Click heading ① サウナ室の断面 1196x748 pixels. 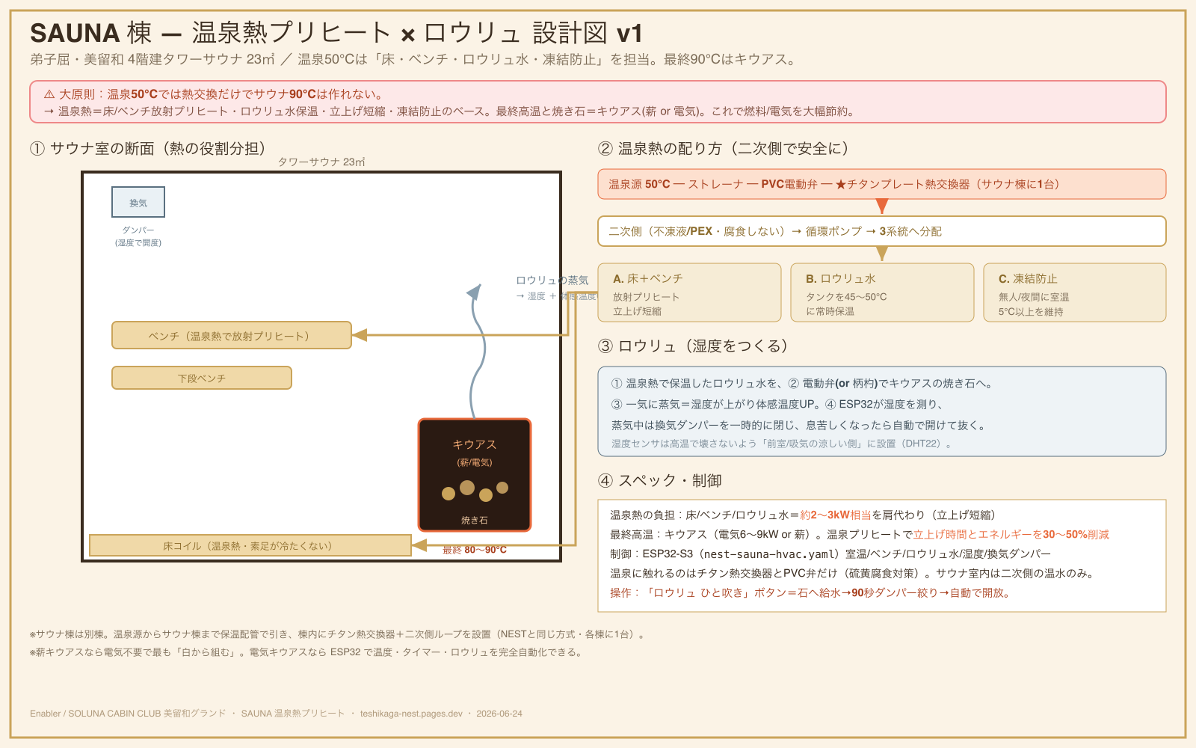[148, 148]
